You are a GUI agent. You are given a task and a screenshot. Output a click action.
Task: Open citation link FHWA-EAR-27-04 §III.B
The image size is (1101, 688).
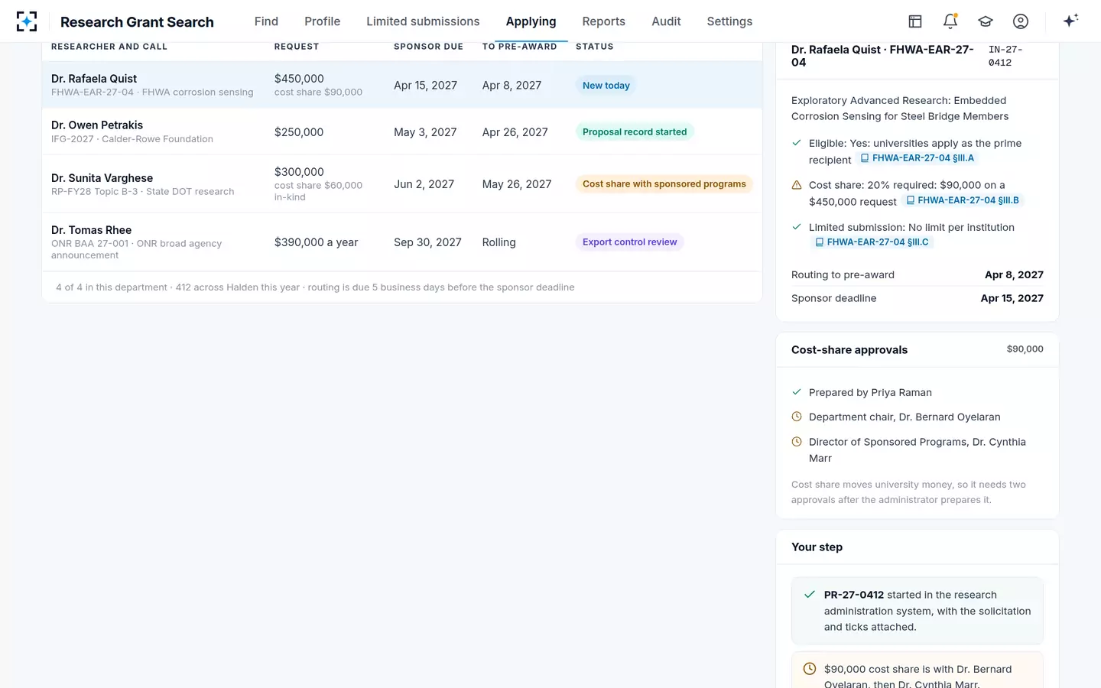click(x=963, y=200)
